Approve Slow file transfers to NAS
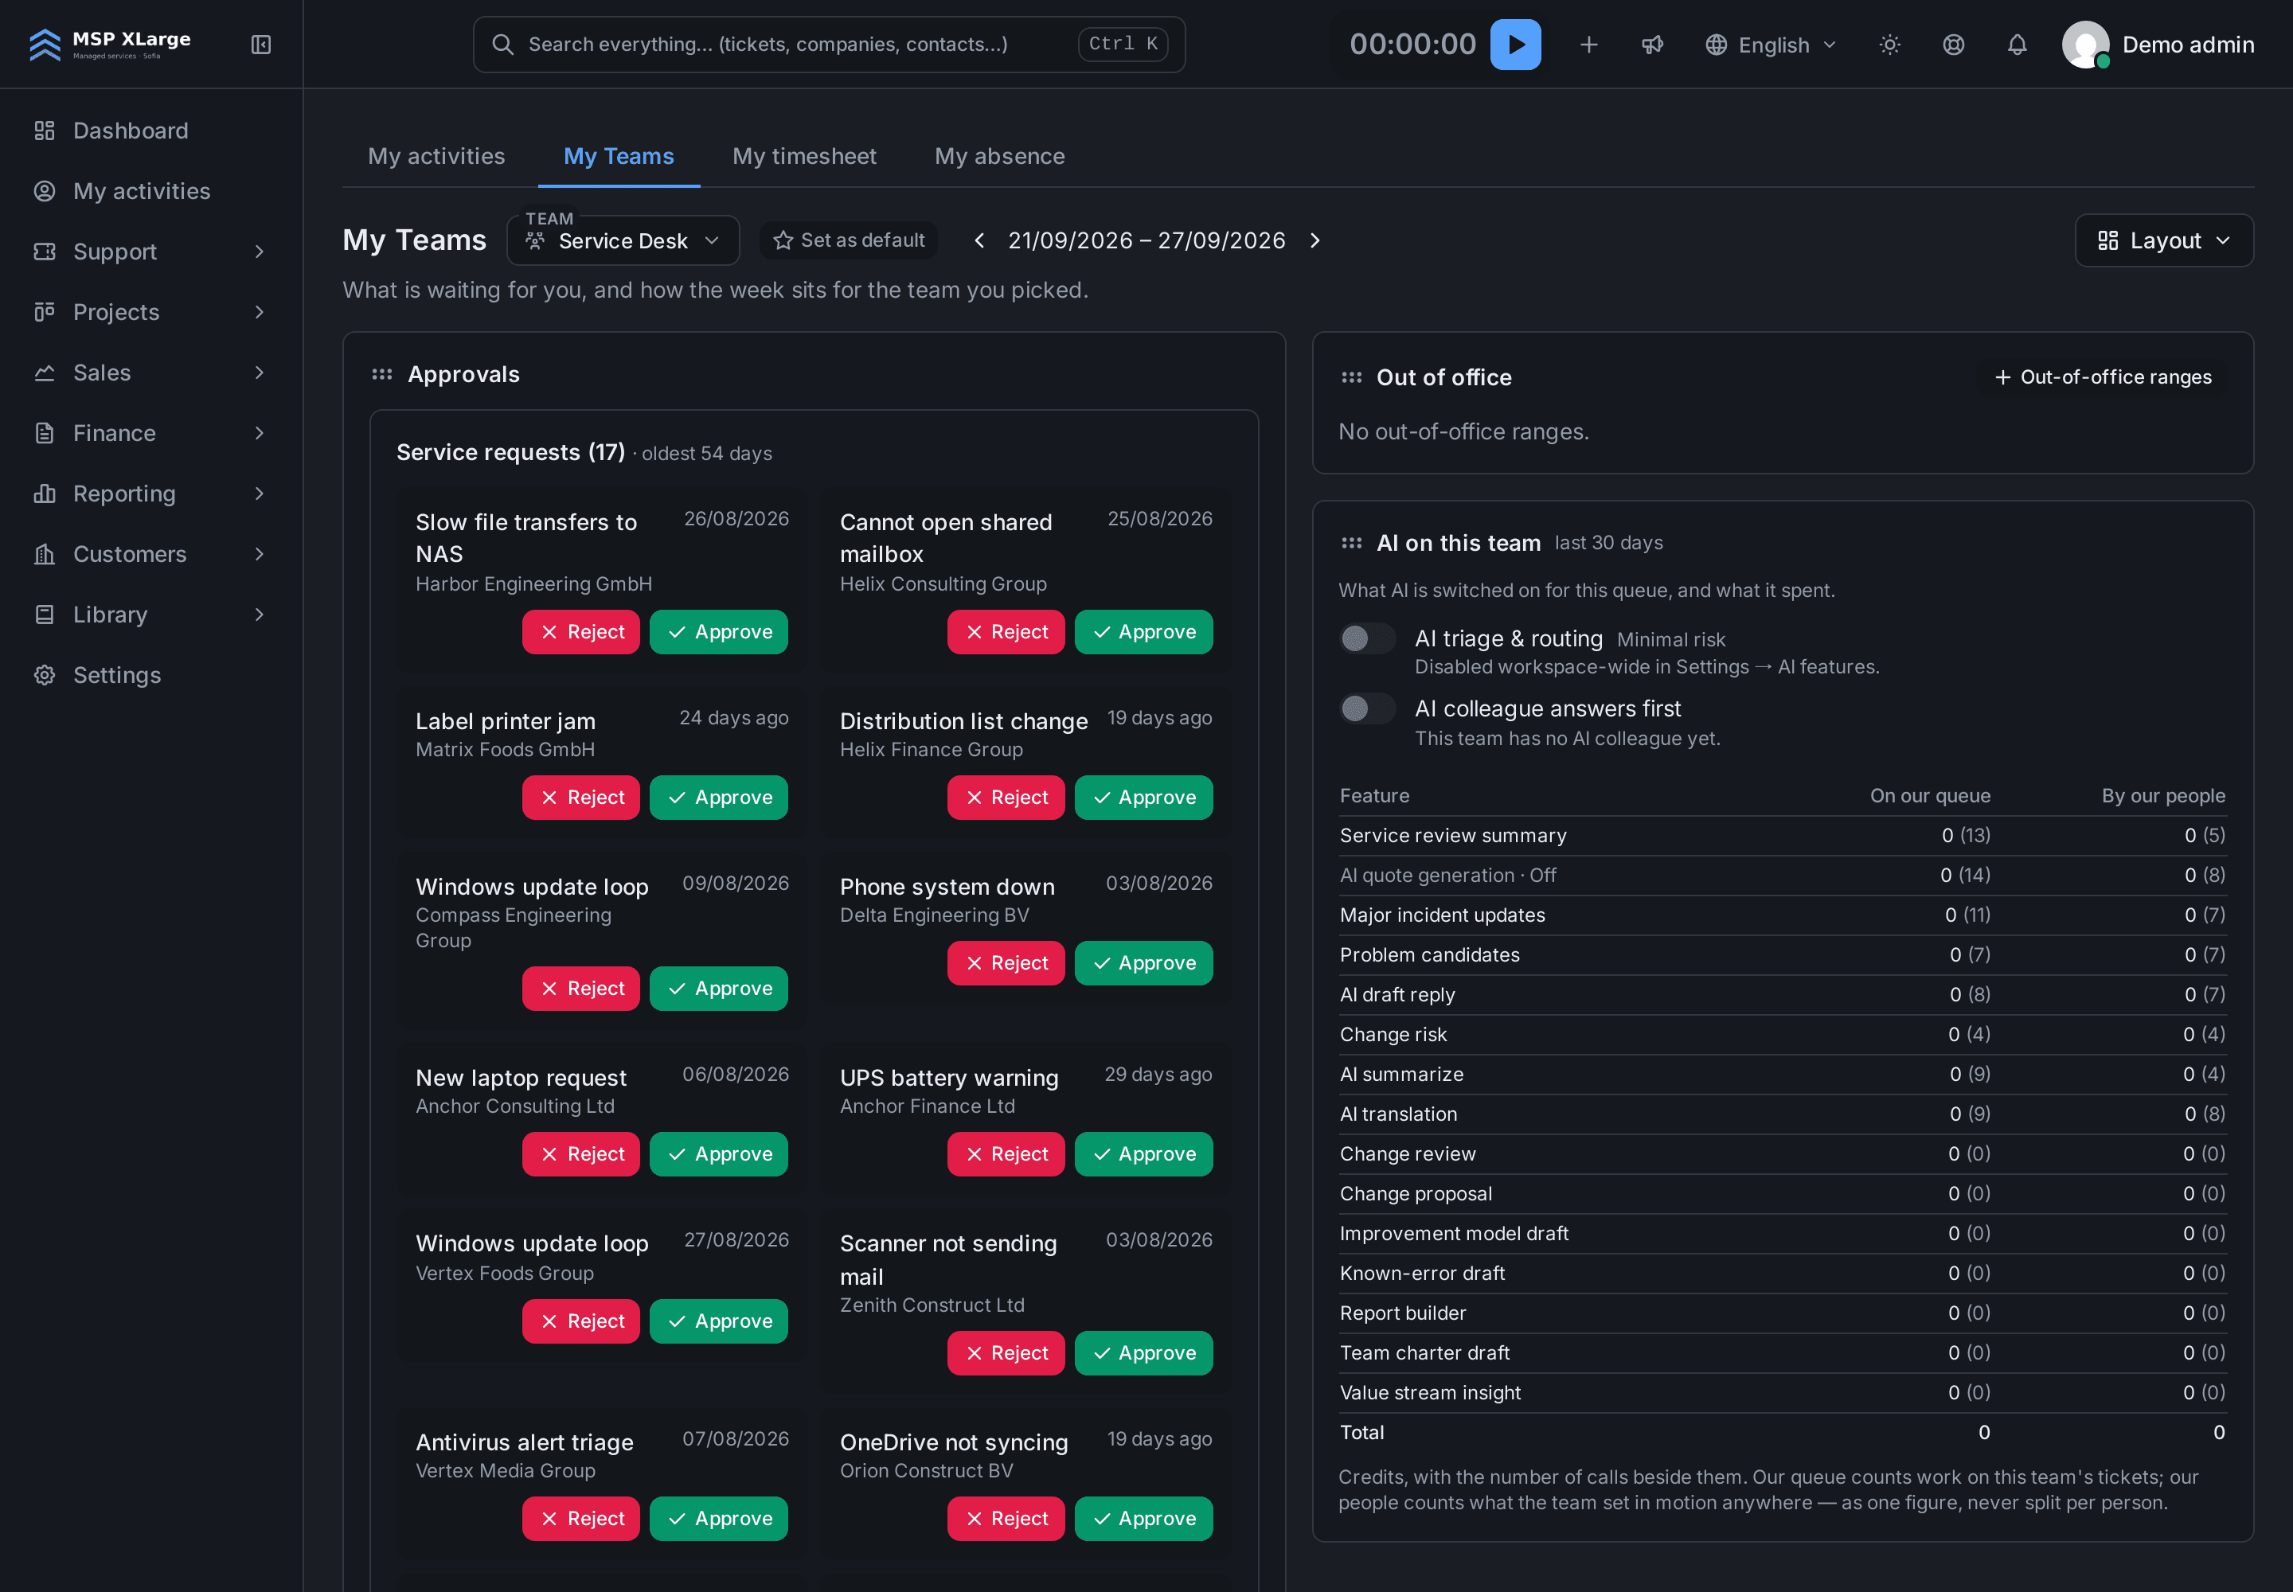 click(x=718, y=632)
